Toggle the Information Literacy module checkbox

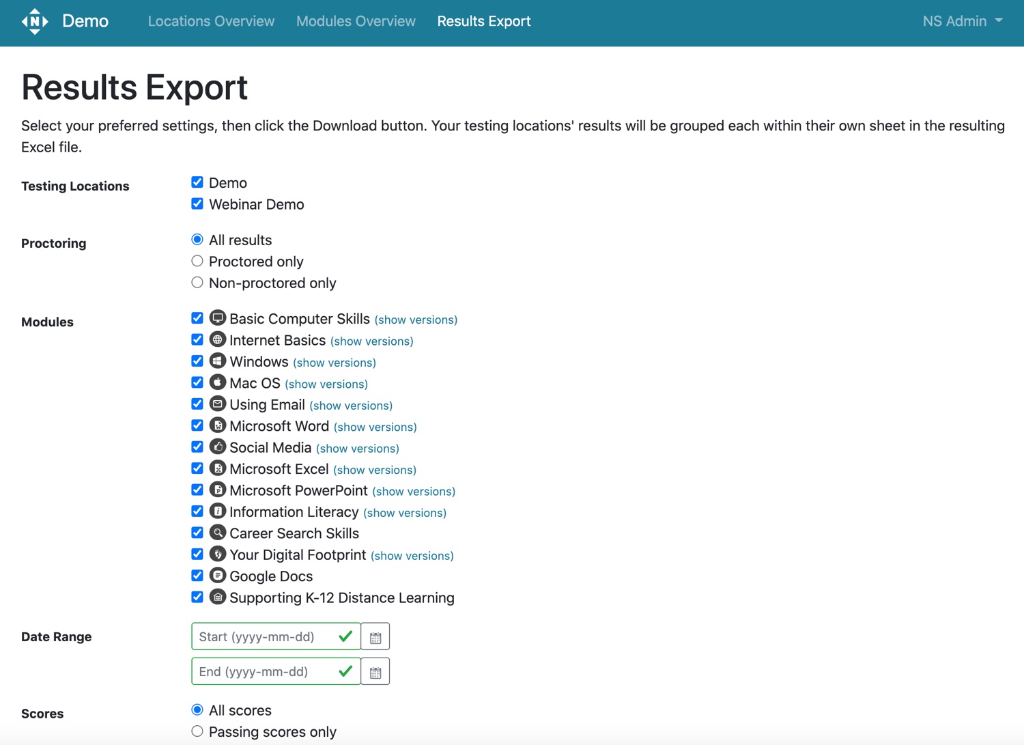pos(197,511)
